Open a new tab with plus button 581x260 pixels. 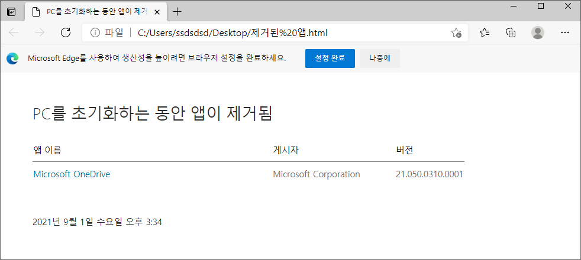pyautogui.click(x=177, y=12)
